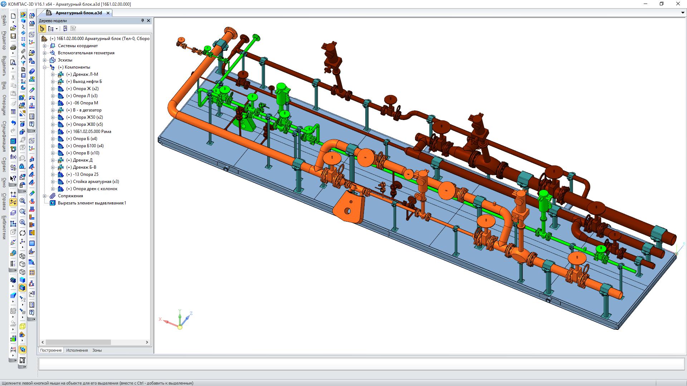Click the Rotate view circular arrows icon
Screen dimensions: 687x386
point(23,233)
